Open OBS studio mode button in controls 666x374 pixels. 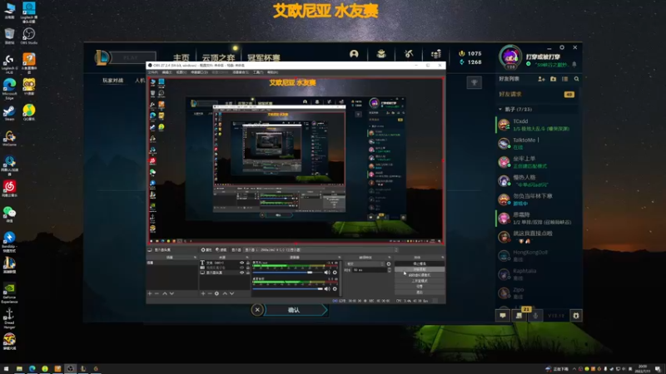[x=420, y=281]
